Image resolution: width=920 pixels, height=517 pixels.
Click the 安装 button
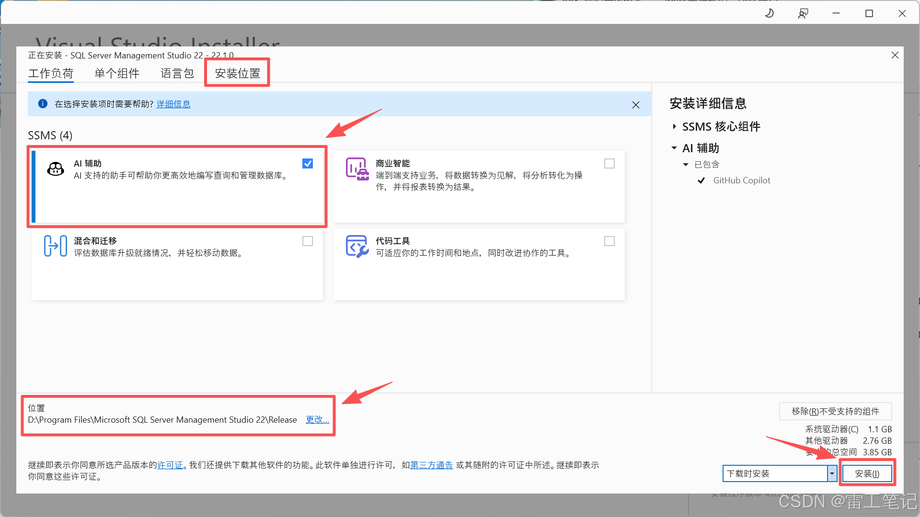point(867,473)
